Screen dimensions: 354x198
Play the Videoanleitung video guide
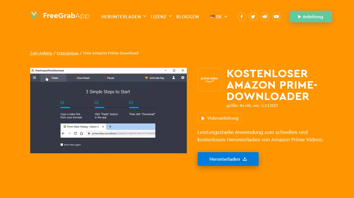point(220,118)
